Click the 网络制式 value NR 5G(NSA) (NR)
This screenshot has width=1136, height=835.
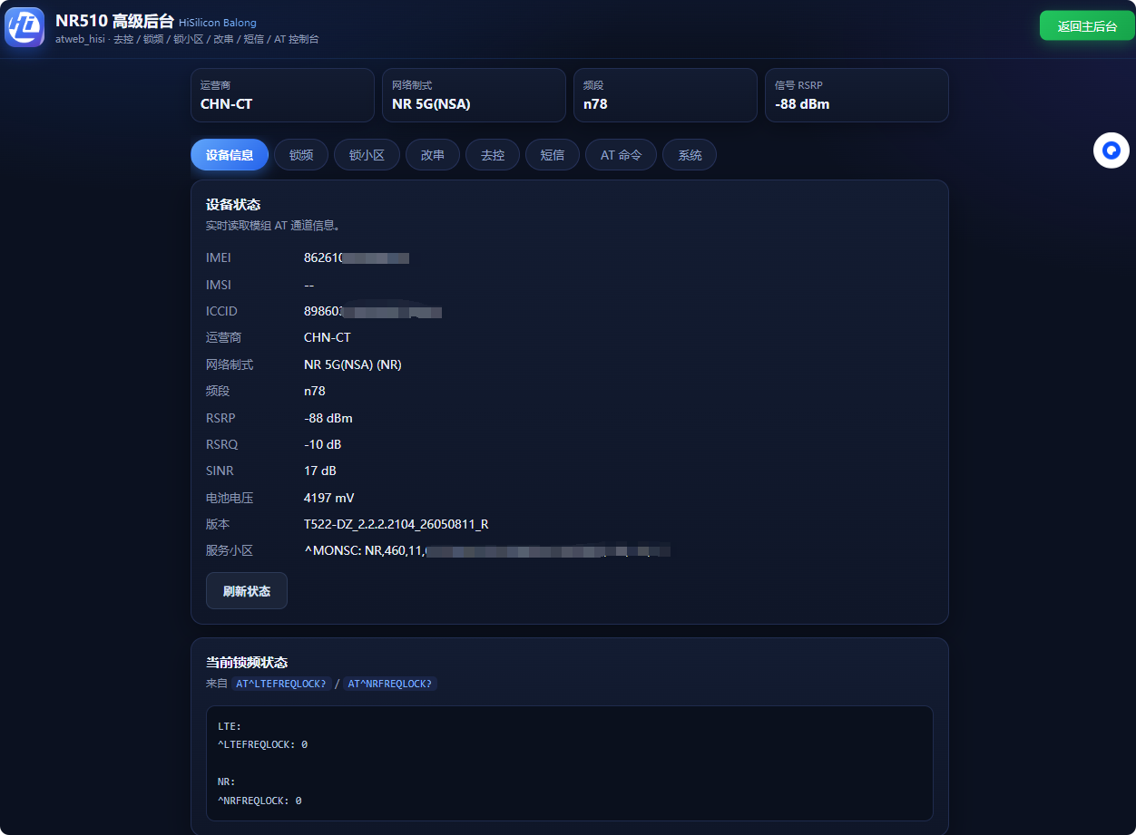pos(353,364)
